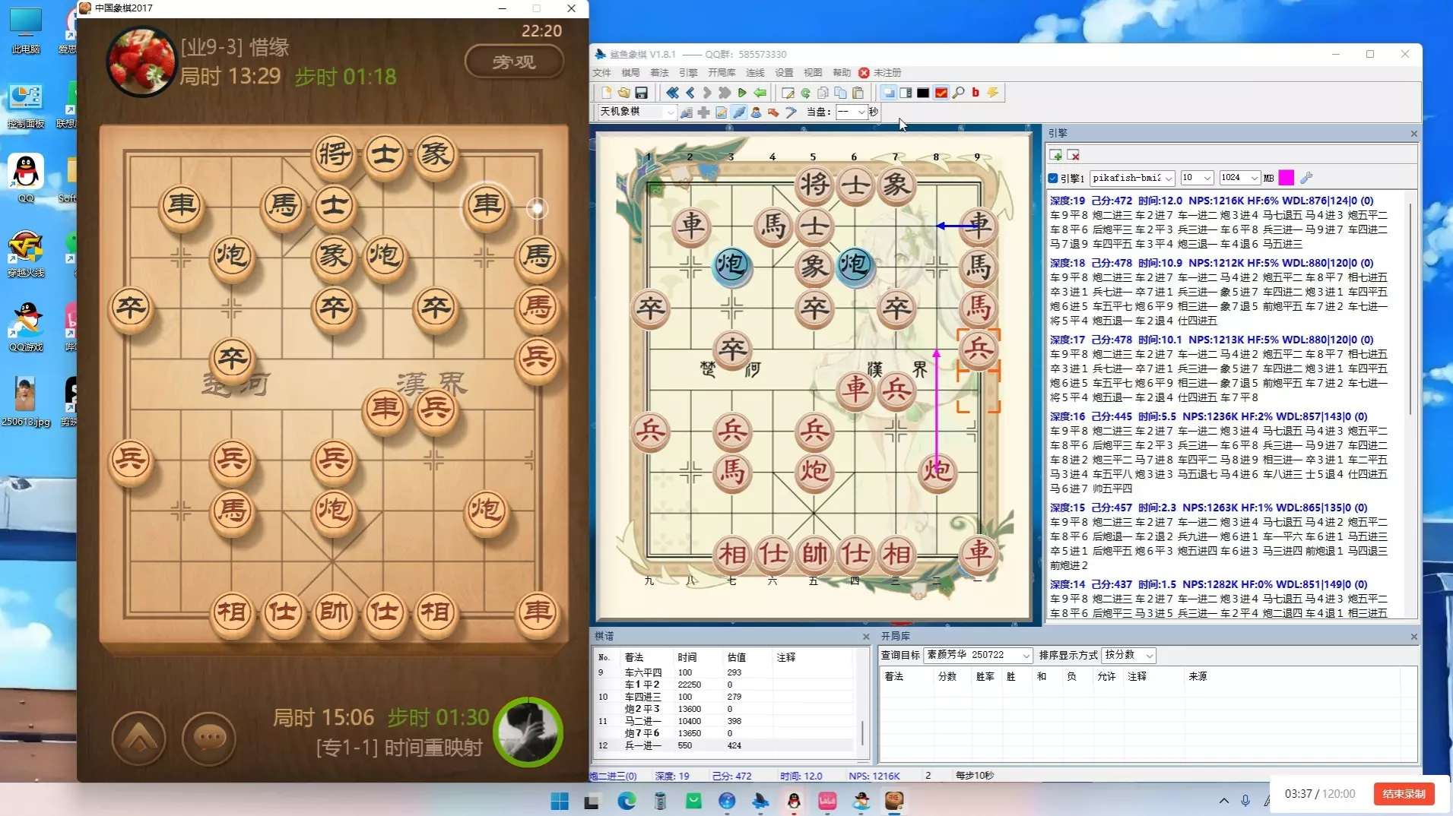Viewport: 1453px width, 816px height.
Task: Open the 引擎 menu
Action: [688, 73]
